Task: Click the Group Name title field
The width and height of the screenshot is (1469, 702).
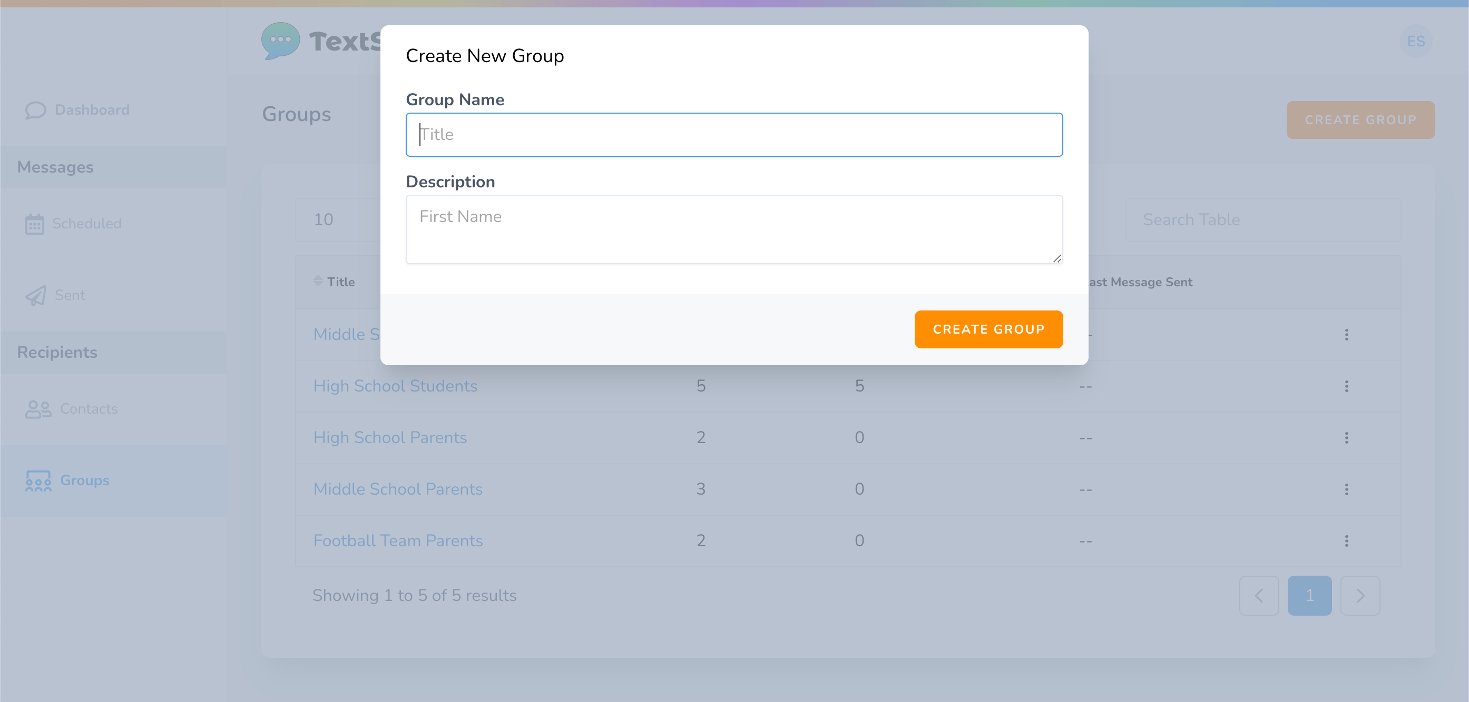Action: tap(733, 134)
